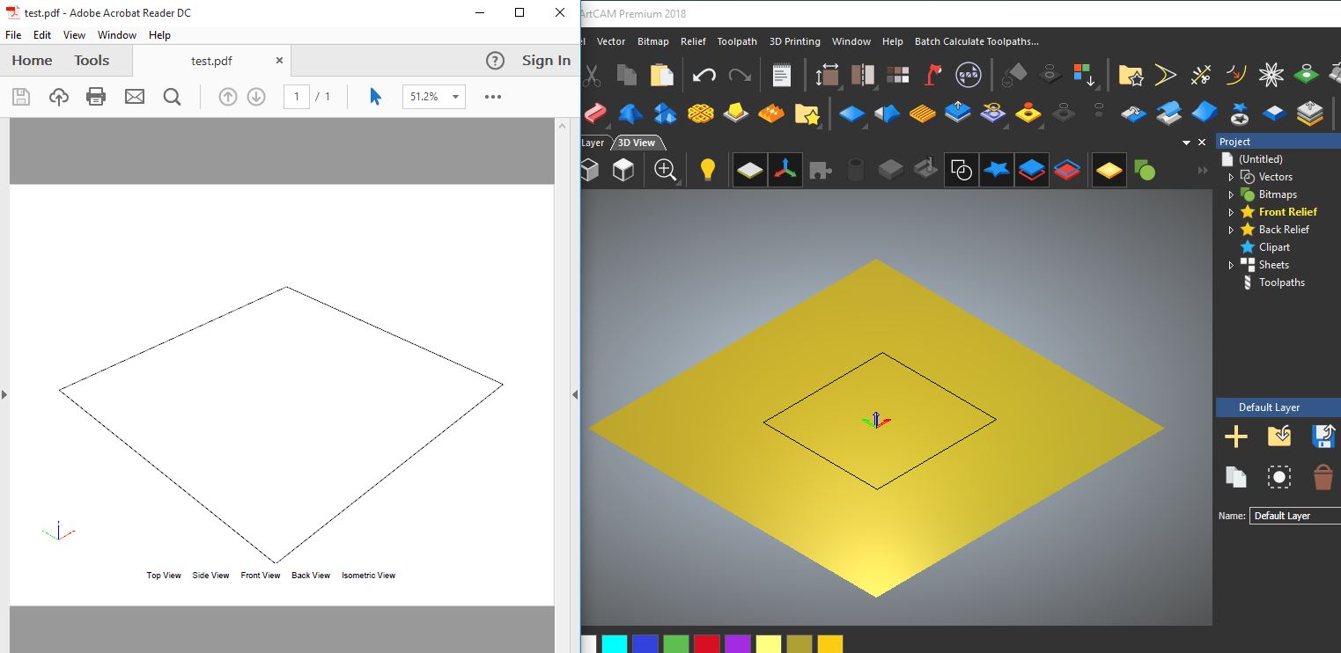Click the Sign In button in Acrobat
Screen dimensions: 1341x653
point(546,60)
